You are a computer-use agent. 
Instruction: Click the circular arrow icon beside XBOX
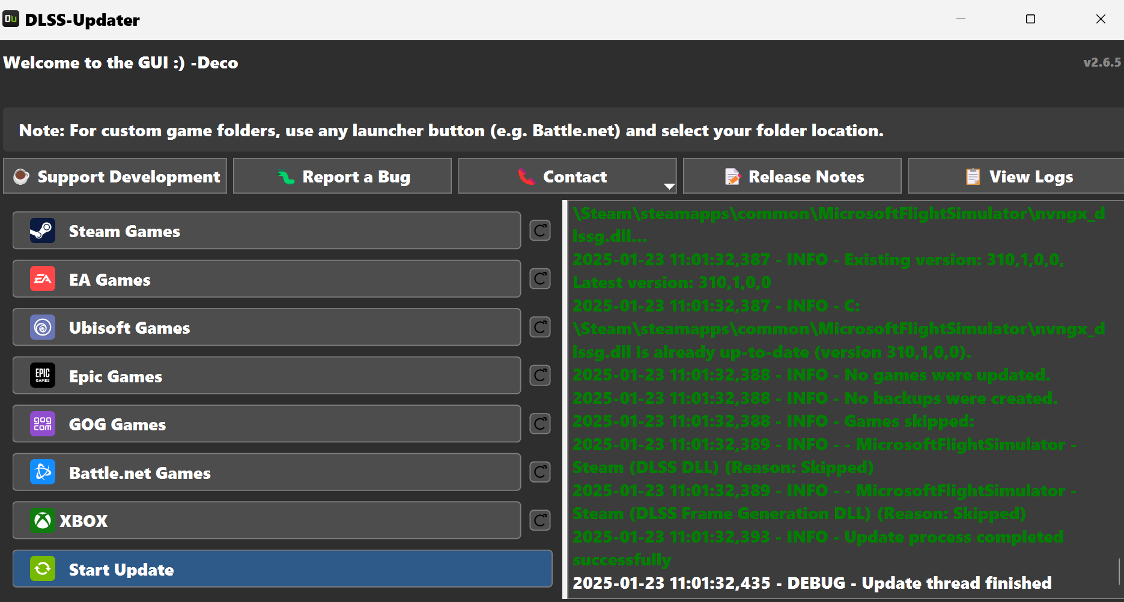[540, 520]
